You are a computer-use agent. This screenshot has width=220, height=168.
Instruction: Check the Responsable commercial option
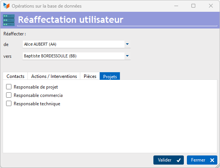[x=9, y=95]
